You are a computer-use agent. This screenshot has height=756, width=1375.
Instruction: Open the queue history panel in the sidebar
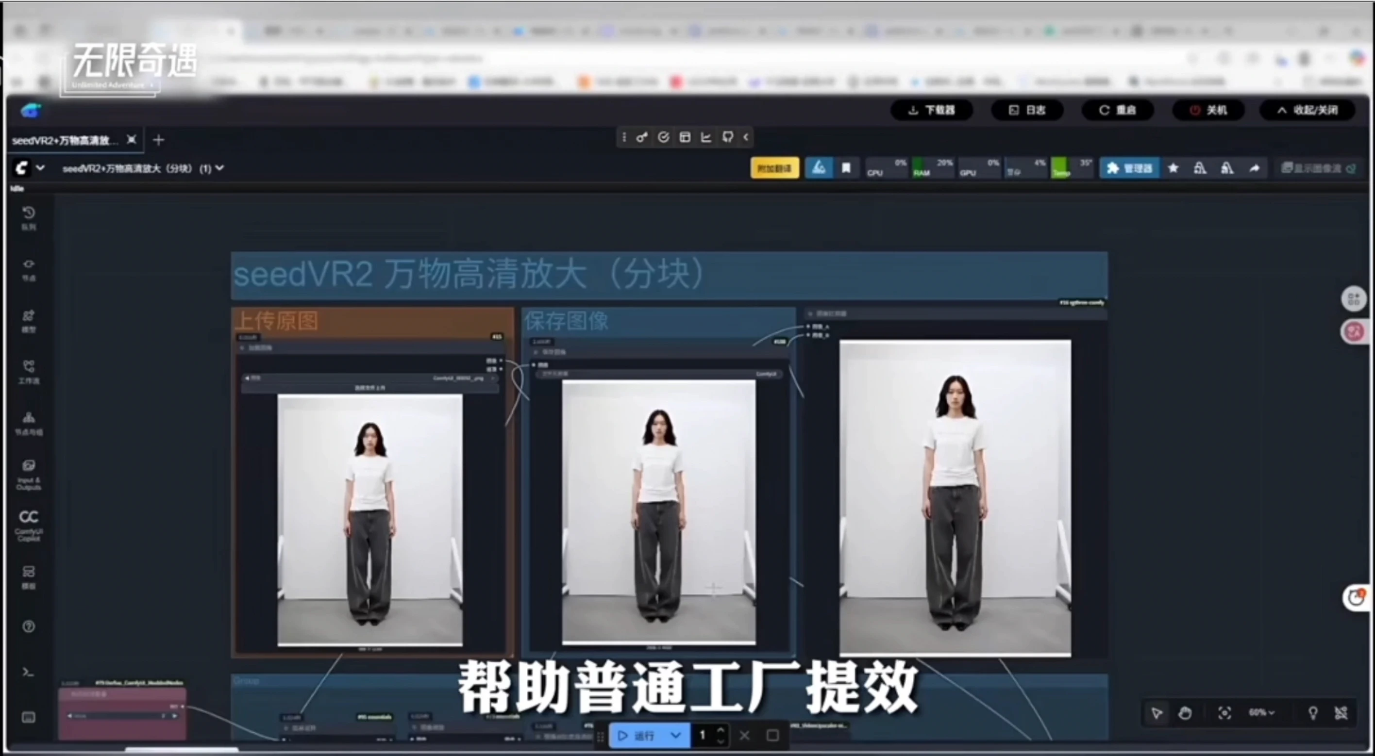(29, 216)
